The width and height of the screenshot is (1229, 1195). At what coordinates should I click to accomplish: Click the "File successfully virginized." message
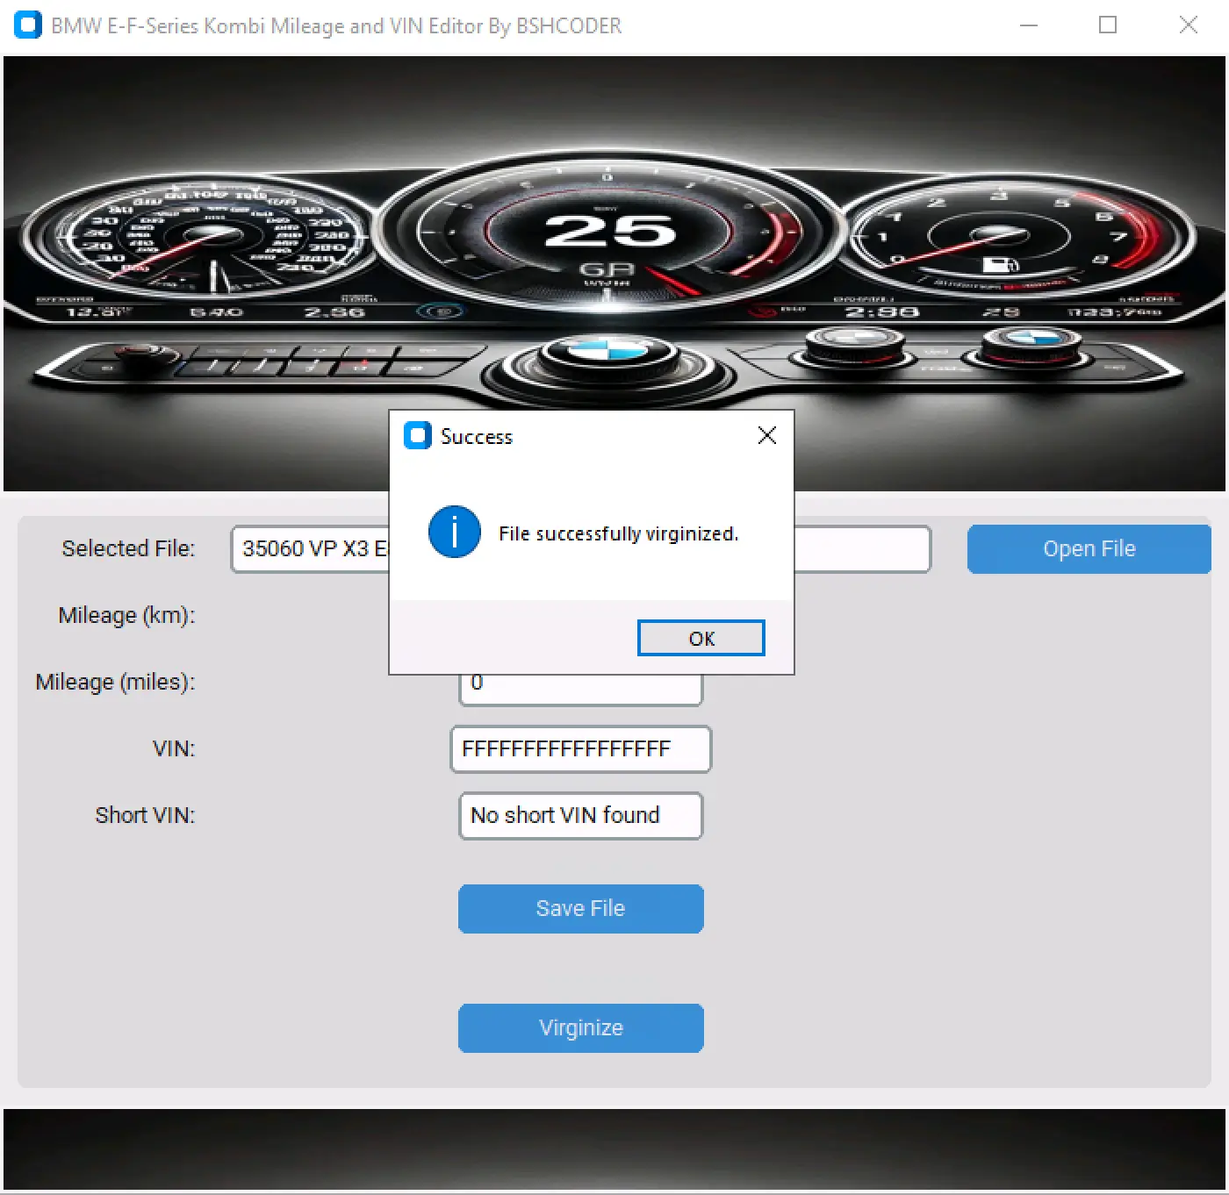(618, 534)
